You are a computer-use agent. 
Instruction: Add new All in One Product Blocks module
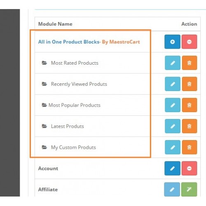tap(172, 42)
